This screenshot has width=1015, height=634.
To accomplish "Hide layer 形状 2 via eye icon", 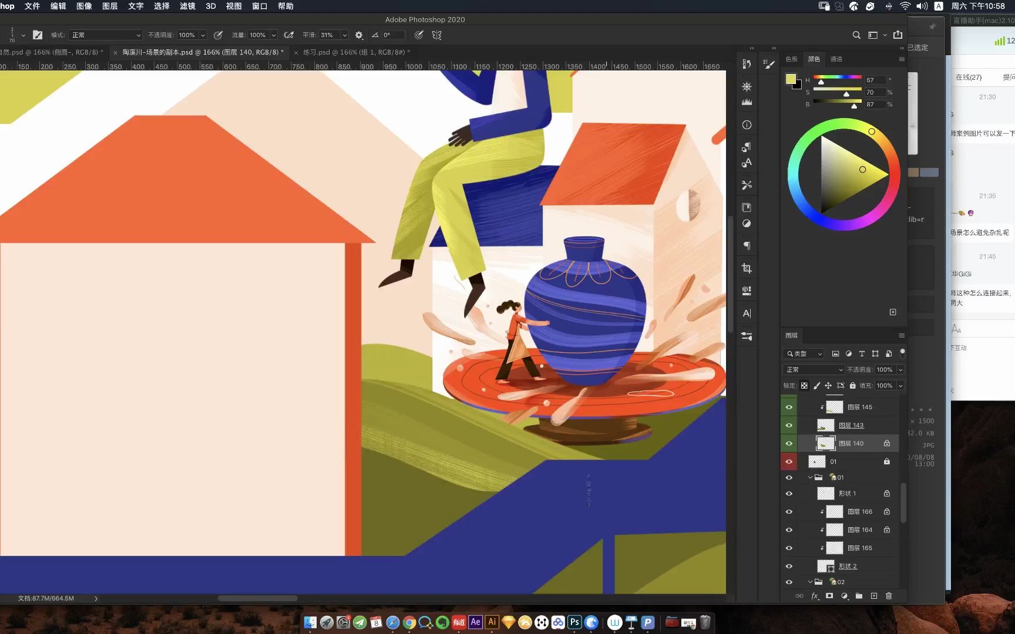I will (789, 566).
